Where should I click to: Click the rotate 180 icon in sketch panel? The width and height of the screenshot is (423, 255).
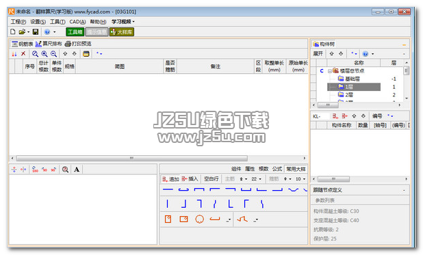click(35, 170)
